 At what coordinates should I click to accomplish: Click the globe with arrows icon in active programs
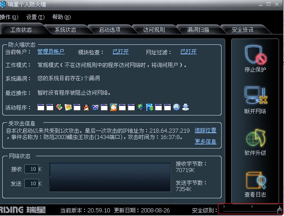point(141,107)
